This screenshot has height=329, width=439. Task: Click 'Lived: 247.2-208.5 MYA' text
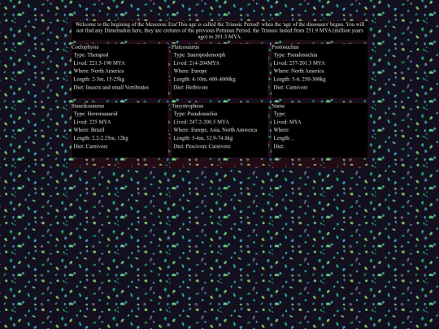coord(202,122)
